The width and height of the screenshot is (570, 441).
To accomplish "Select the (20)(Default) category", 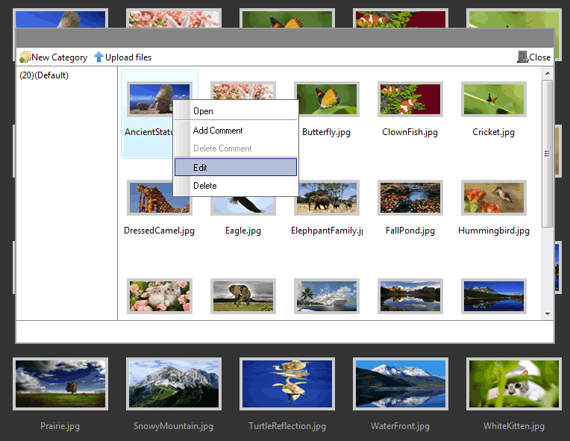I will point(44,75).
